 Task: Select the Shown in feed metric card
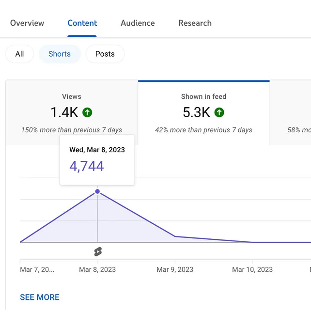pyautogui.click(x=203, y=112)
